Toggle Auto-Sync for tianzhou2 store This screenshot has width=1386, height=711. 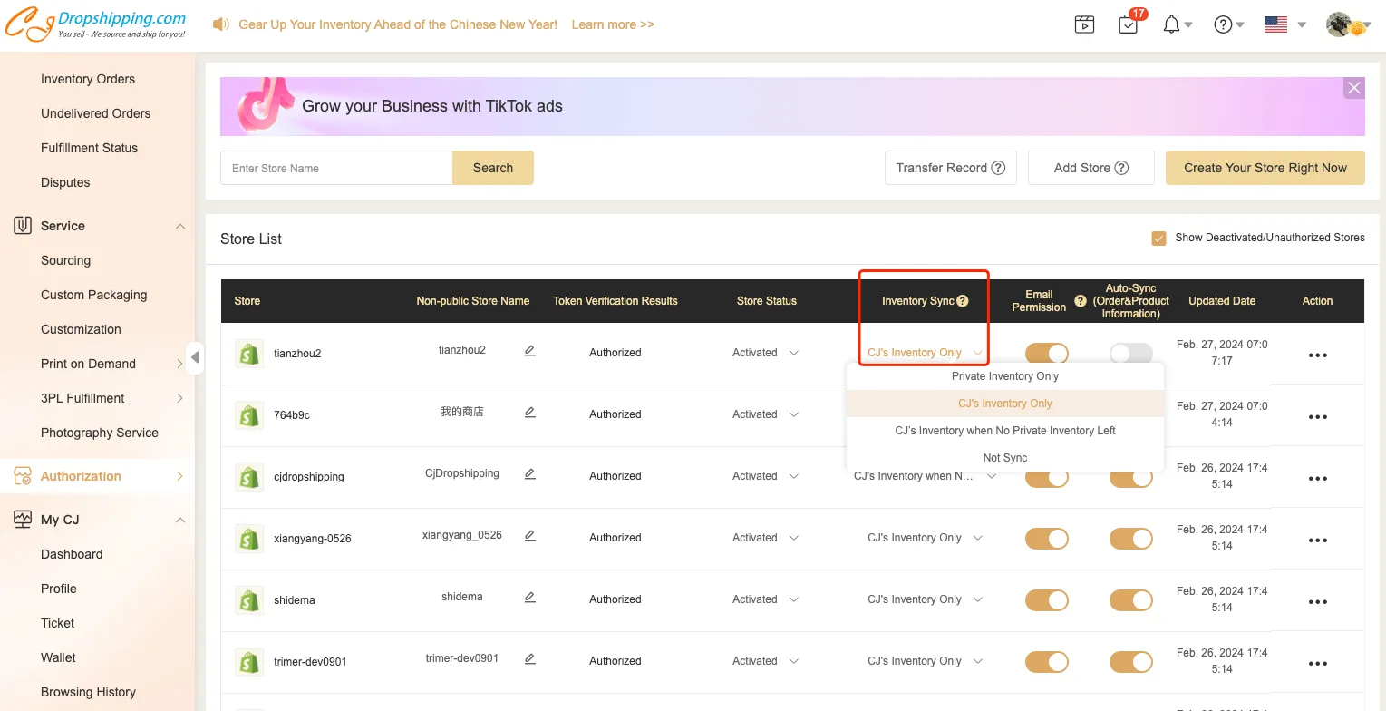tap(1130, 353)
